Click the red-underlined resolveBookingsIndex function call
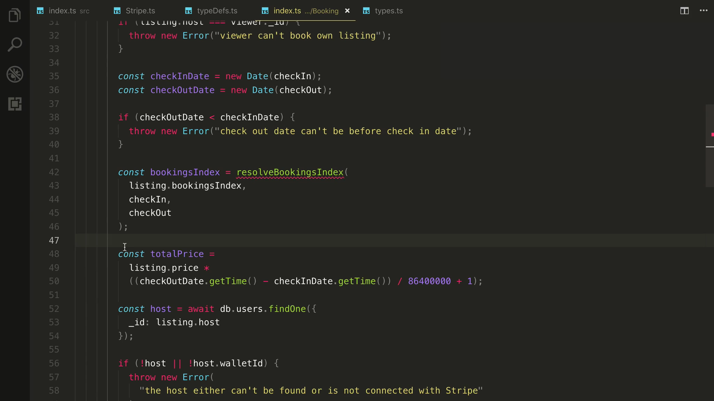This screenshot has height=401, width=714. 290,172
